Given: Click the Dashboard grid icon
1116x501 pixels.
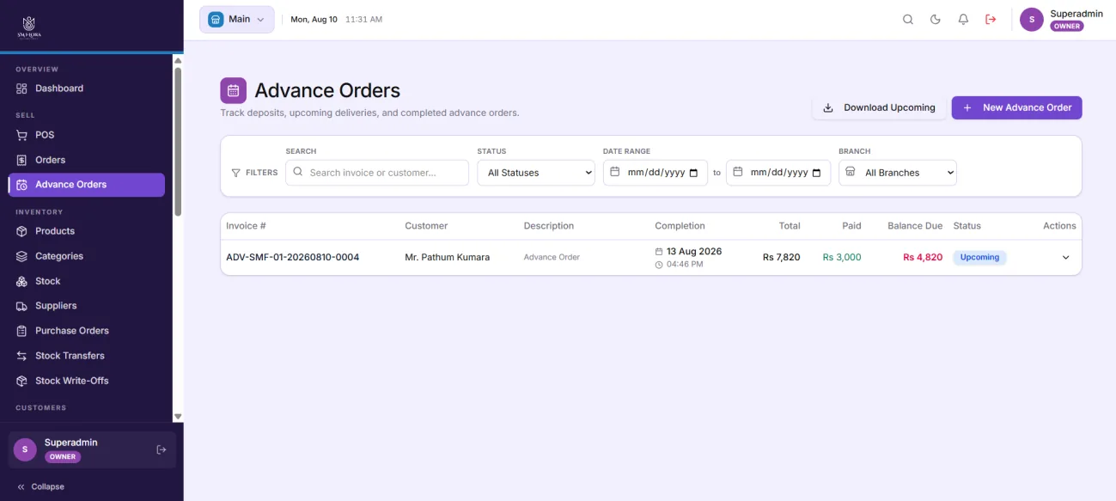Looking at the screenshot, I should 22,89.
